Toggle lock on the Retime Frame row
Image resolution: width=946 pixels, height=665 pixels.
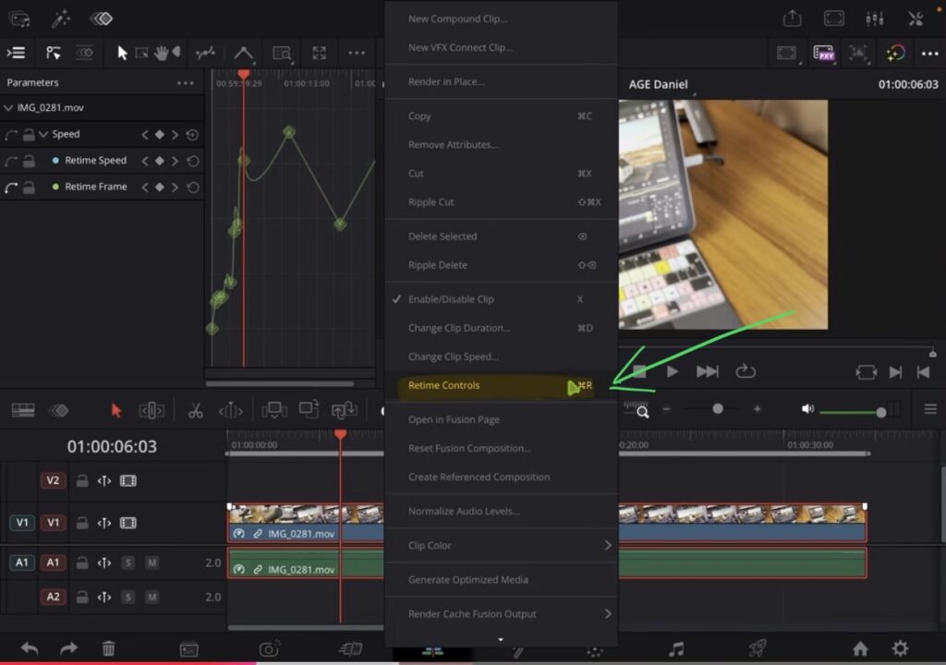29,187
